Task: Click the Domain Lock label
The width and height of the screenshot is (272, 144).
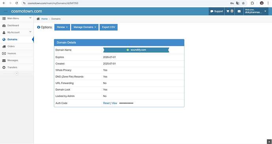Action: click(63, 89)
